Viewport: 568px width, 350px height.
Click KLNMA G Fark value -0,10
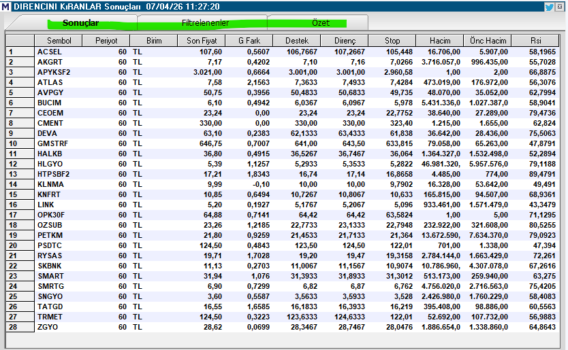(x=261, y=184)
